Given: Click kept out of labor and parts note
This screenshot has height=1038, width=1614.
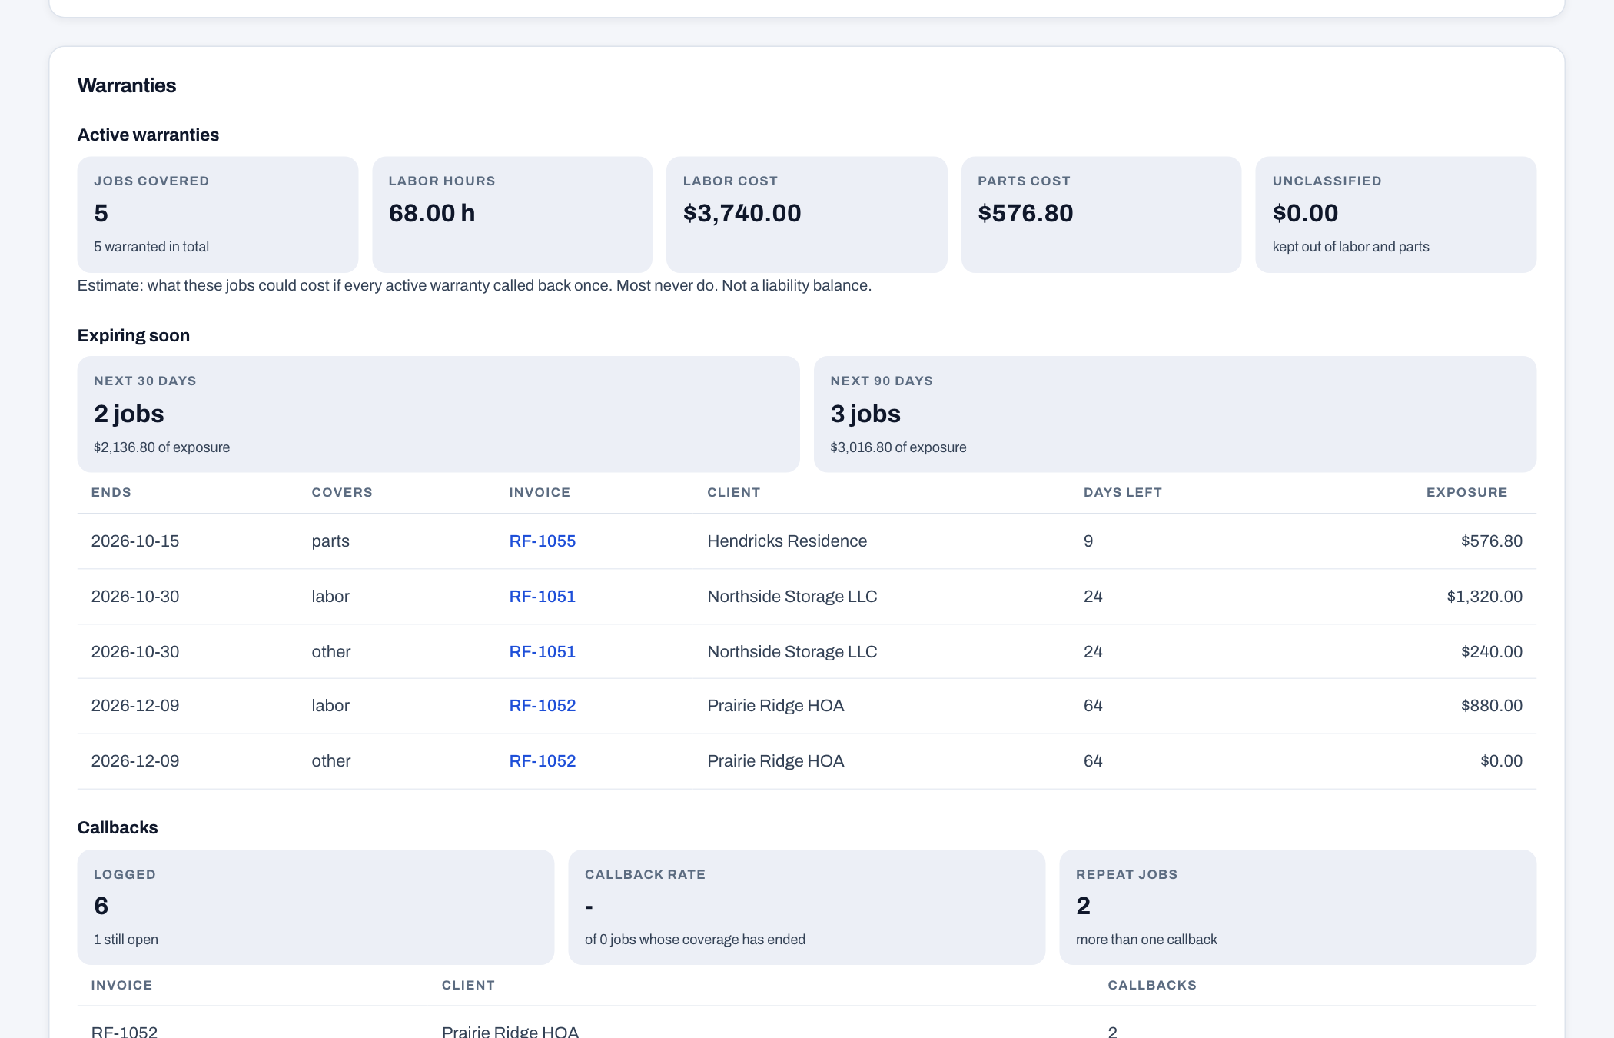Looking at the screenshot, I should click(1350, 247).
